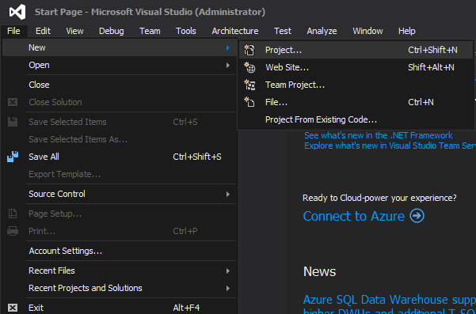The height and width of the screenshot is (314, 476).
Task: Open the Azure SQL Data Warehouse news link
Action: [390, 300]
